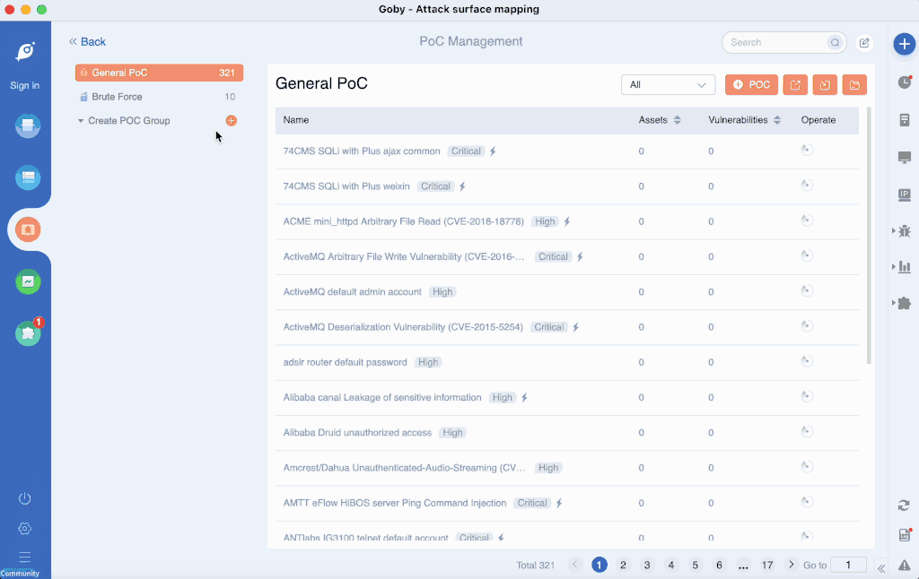Open the Vulnerability section in left sidebar
The width and height of the screenshot is (919, 579).
[28, 229]
